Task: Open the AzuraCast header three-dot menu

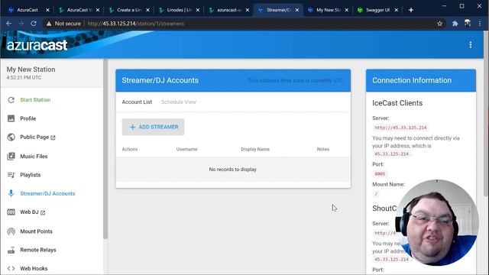Action: coord(471,45)
